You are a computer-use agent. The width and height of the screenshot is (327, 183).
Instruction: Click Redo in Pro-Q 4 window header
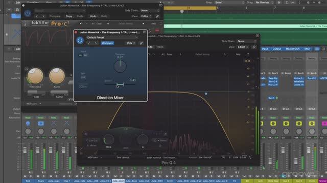[x=160, y=47]
